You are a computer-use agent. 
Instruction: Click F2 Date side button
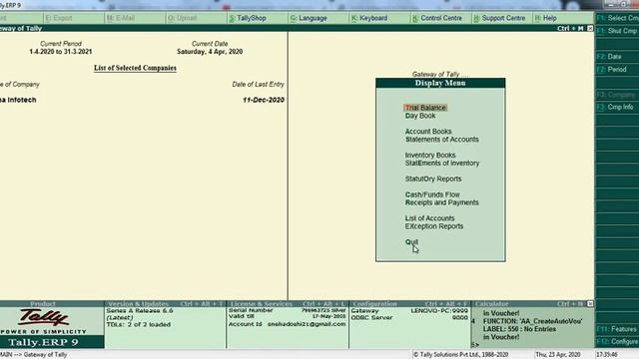tap(617, 57)
